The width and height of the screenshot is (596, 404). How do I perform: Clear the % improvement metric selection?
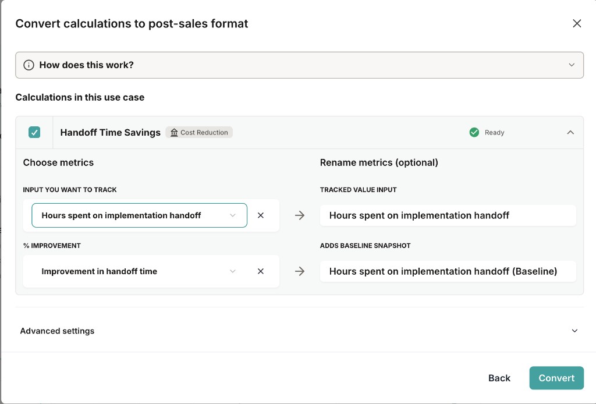(261, 271)
